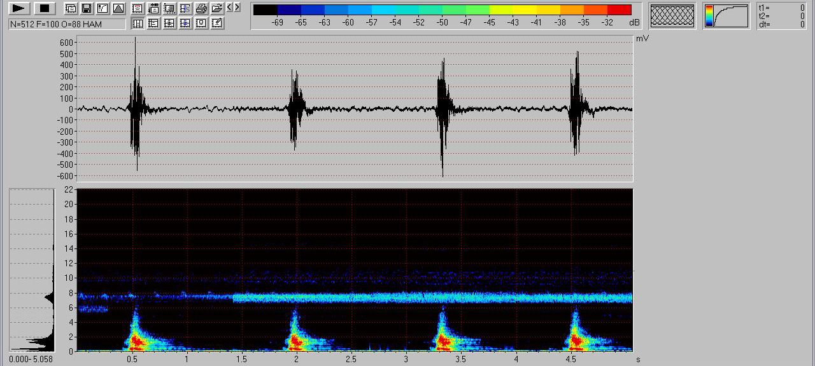Click the pencil edit icon in second row
This screenshot has height=366, width=815.
(x=217, y=24)
